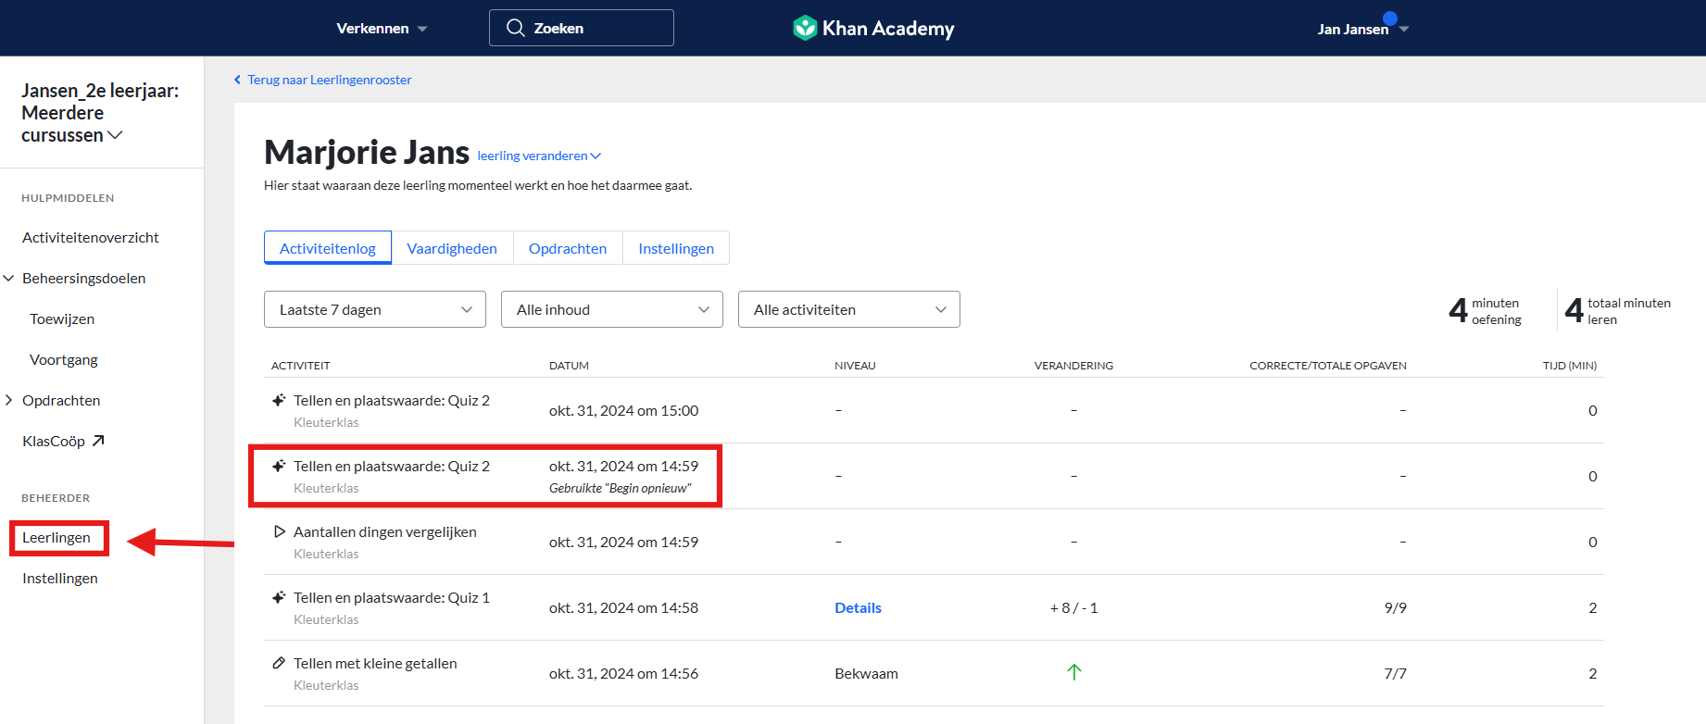Click the Khan Academy logo icon
The width and height of the screenshot is (1706, 724).
coord(804,28)
